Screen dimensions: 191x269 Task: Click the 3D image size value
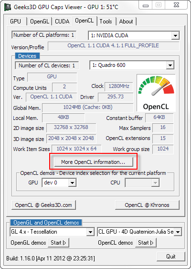pyautogui.click(x=71, y=139)
